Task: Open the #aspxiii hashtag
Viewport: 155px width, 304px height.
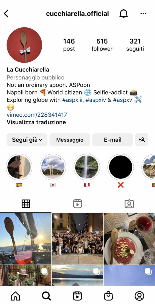Action: (72, 100)
